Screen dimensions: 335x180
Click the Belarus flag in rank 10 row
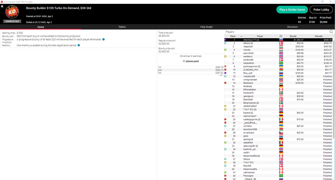click(x=281, y=70)
